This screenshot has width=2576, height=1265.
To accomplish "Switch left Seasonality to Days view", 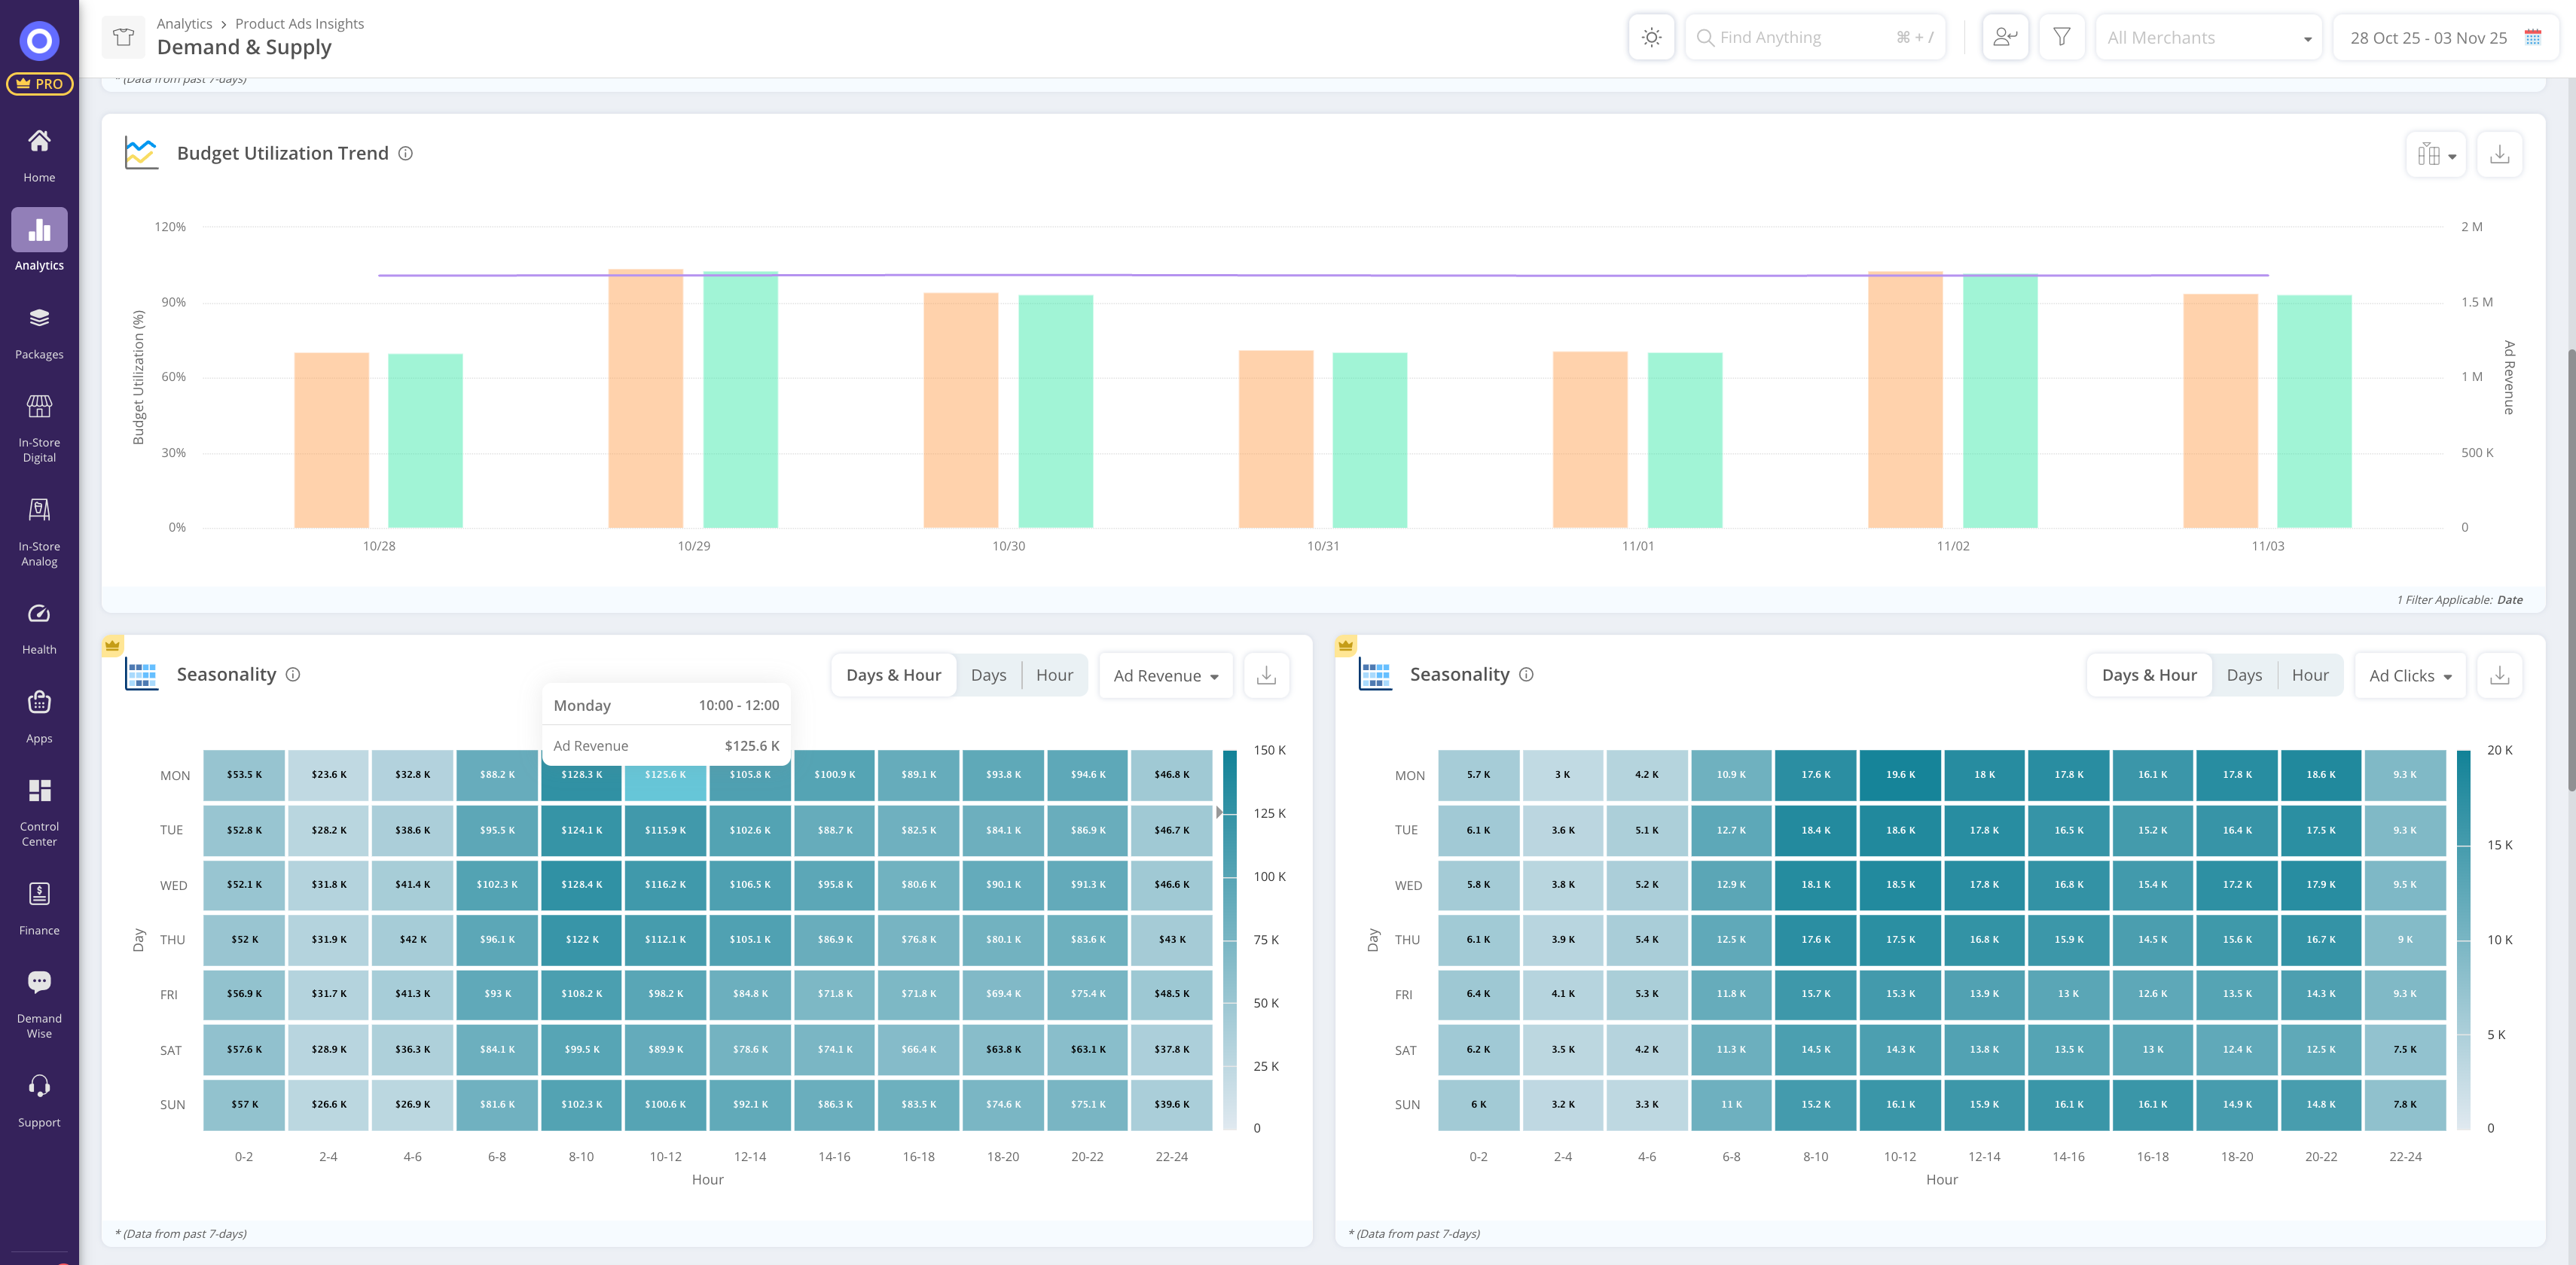I will [x=988, y=675].
